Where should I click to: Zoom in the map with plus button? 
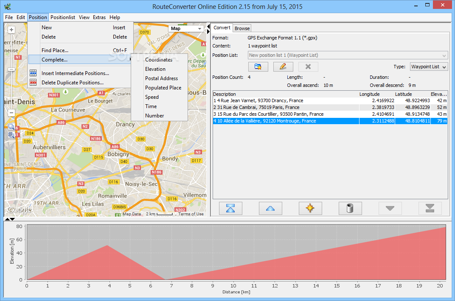click(x=11, y=30)
